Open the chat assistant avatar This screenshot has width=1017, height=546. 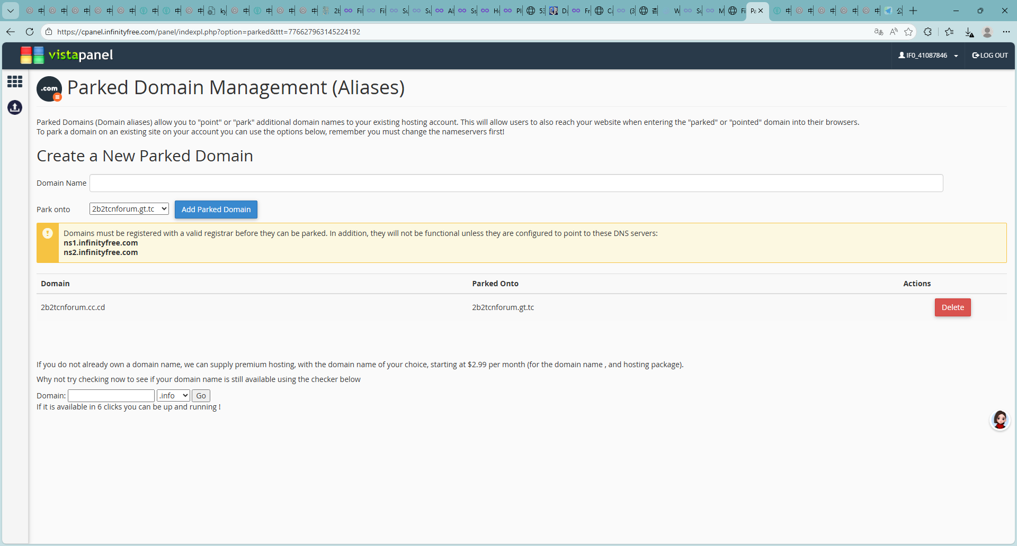click(x=1000, y=420)
